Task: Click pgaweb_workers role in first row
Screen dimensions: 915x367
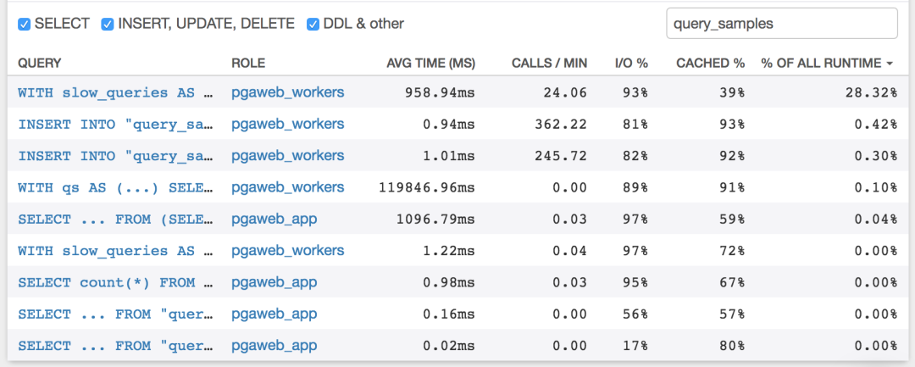Action: pos(288,92)
